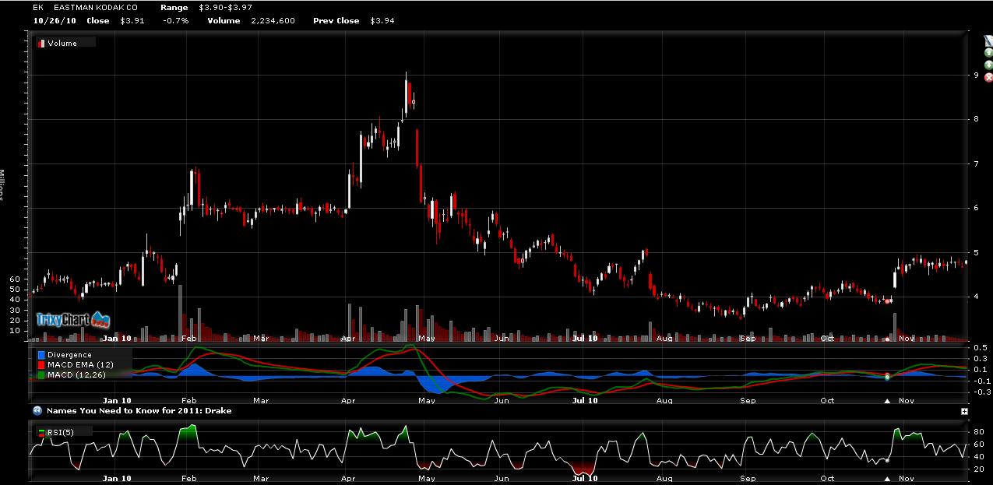Viewport: 993px width, 485px height.
Task: Expand the panel with the plus icon
Action: coord(964,411)
